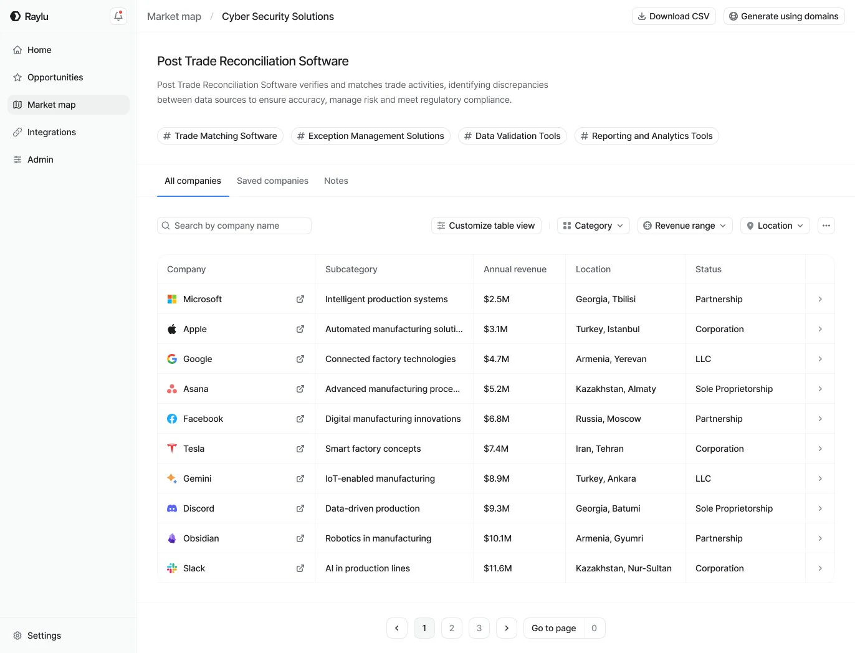Open Slack's external link icon

point(300,568)
